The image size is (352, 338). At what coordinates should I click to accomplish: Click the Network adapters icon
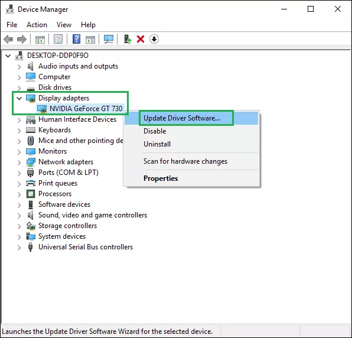click(x=31, y=162)
